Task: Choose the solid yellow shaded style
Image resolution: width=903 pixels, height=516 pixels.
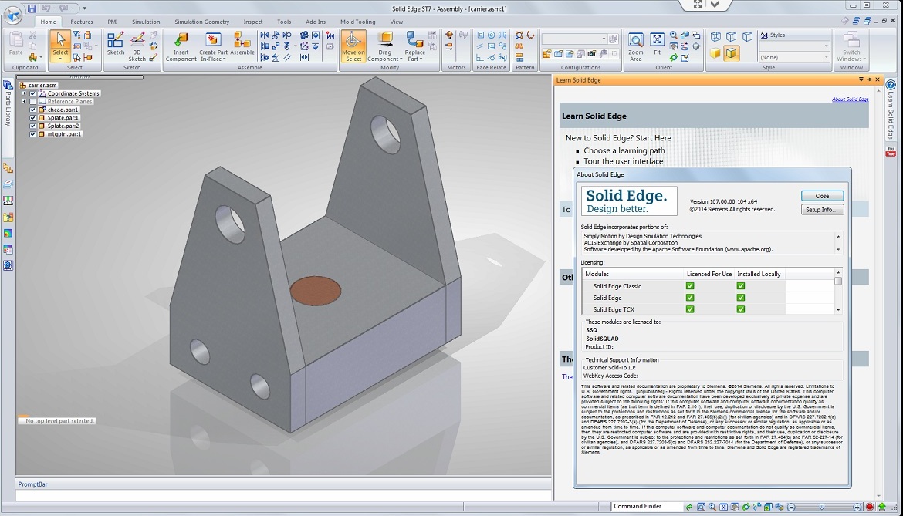Action: point(715,53)
